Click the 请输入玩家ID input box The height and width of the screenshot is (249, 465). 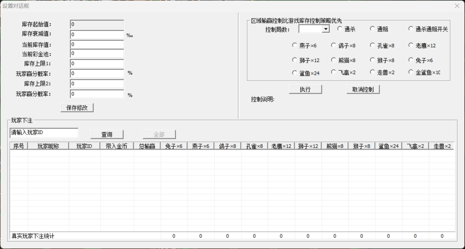click(x=44, y=133)
